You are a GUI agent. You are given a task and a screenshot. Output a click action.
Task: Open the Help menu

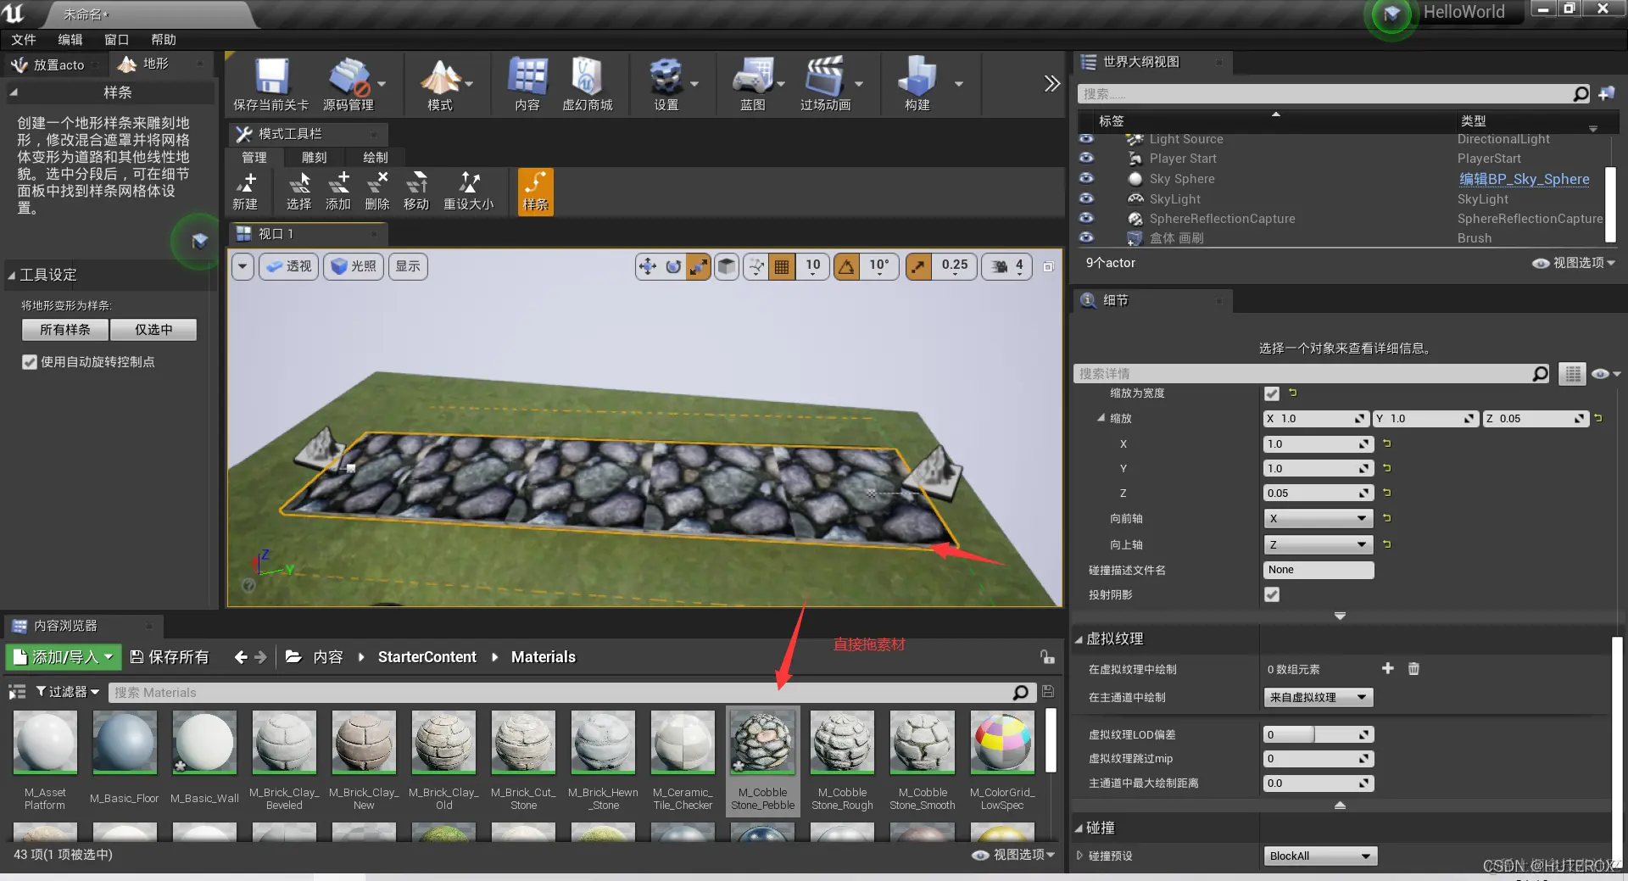(164, 40)
